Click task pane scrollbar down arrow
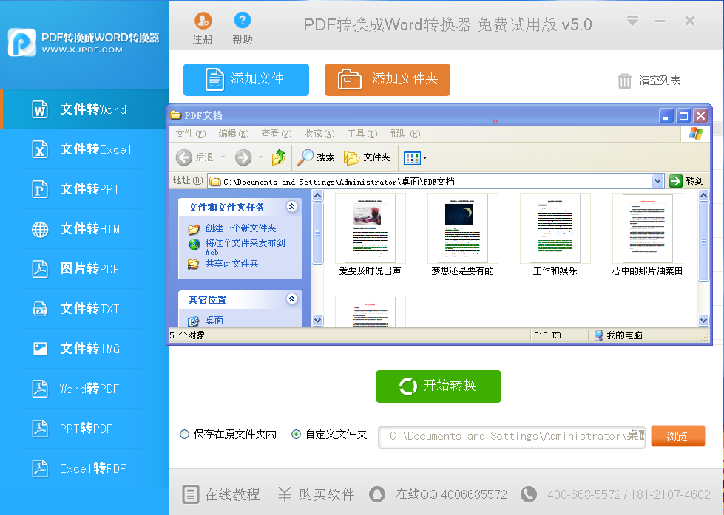 [318, 320]
